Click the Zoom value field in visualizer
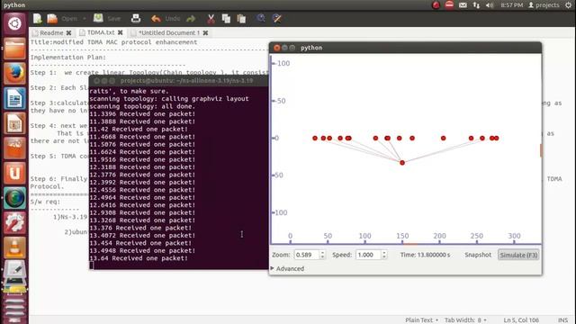The width and height of the screenshot is (576, 324). point(306,255)
